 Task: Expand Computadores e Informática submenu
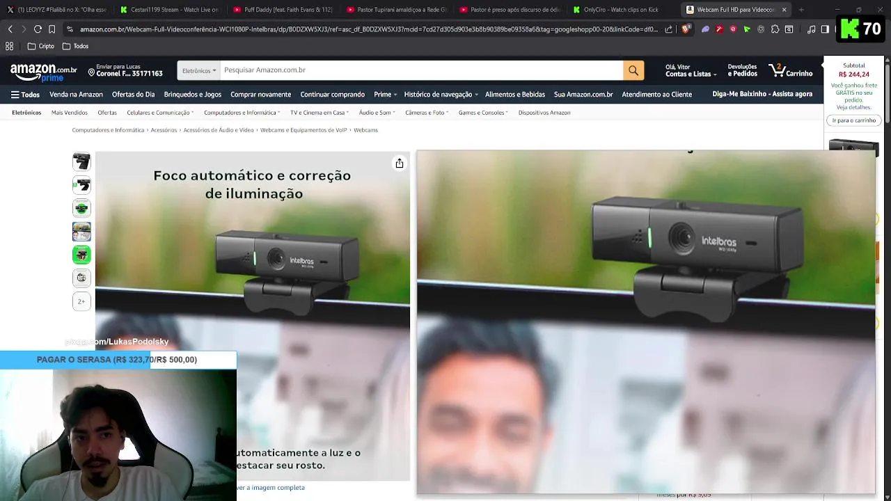click(242, 113)
